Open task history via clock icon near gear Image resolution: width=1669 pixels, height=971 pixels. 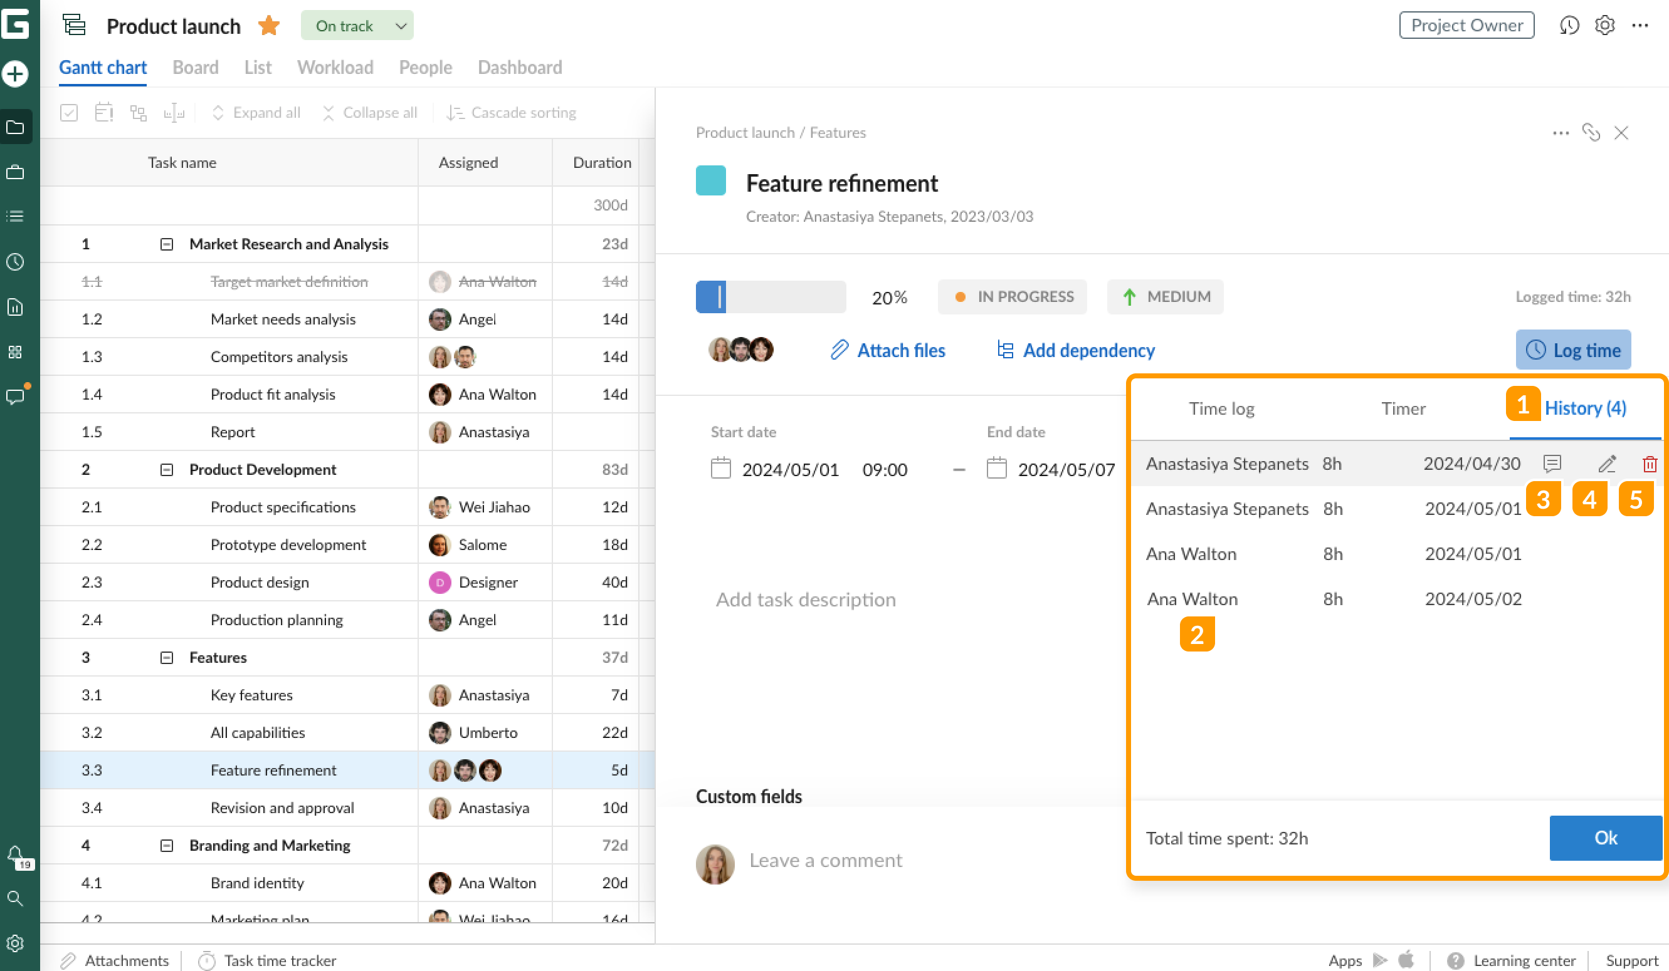coord(1570,25)
